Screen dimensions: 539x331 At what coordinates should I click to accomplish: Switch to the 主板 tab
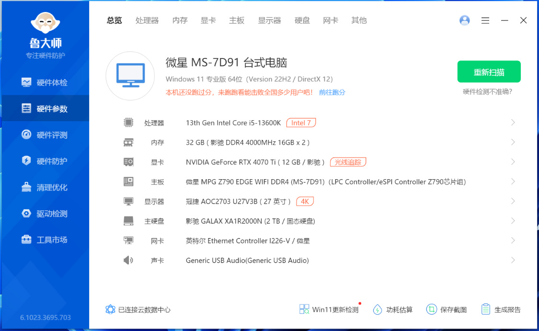237,20
